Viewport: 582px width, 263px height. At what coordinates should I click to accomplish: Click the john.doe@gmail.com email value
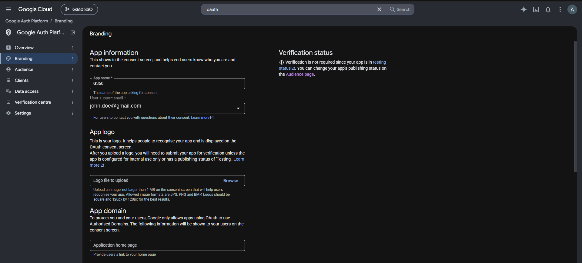pyautogui.click(x=115, y=106)
